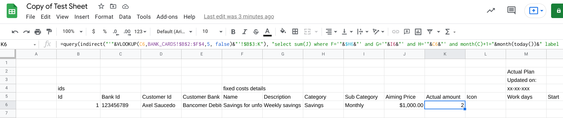This screenshot has width=563, height=118.
Task: Check the cloud document status icon
Action: [x=126, y=6]
